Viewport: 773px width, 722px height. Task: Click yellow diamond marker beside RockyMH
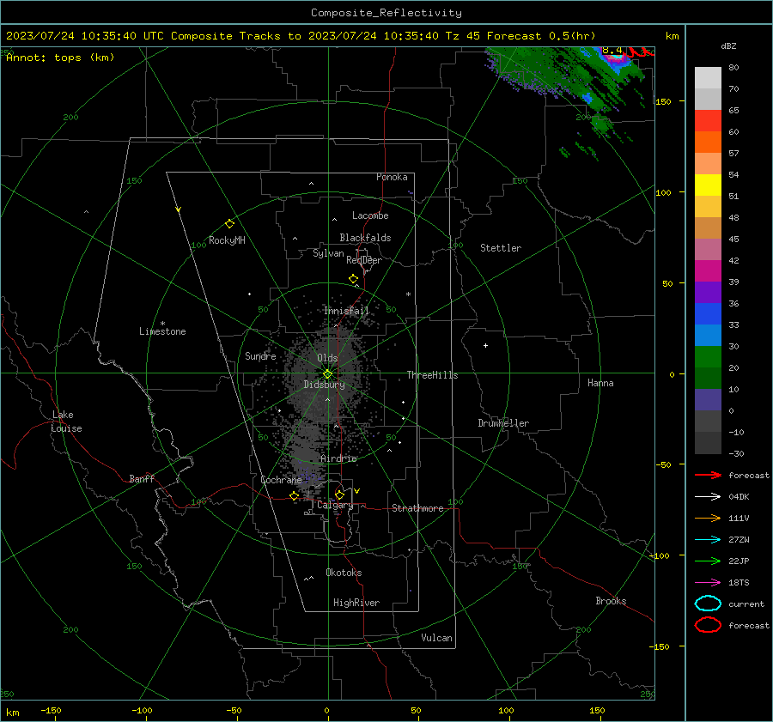tap(229, 224)
